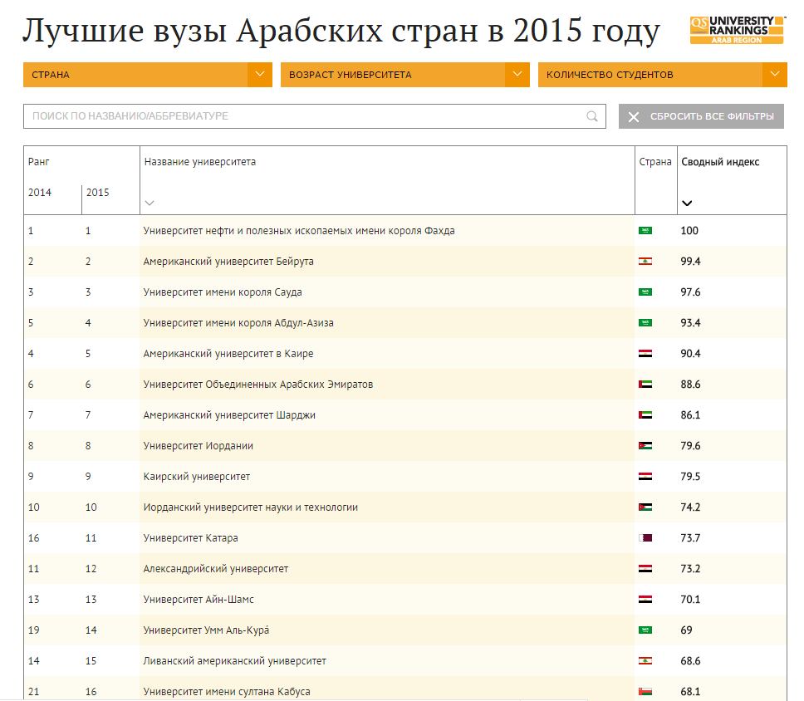804x701 pixels.
Task: Select Университет Айн-Шамс
Action: [199, 600]
